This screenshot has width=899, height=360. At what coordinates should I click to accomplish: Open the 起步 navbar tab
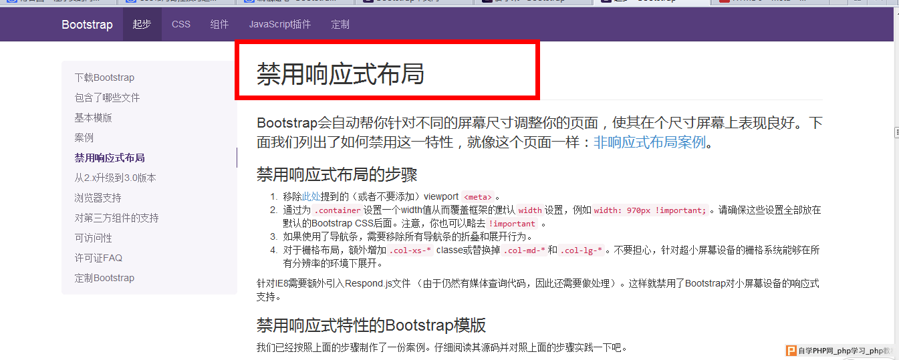(142, 25)
